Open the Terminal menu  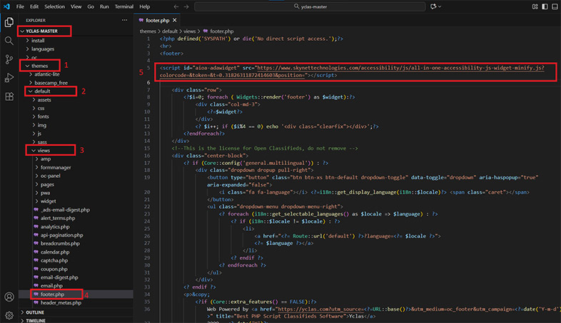pyautogui.click(x=123, y=6)
